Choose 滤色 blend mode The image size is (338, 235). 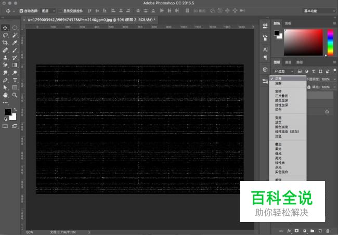(288, 122)
